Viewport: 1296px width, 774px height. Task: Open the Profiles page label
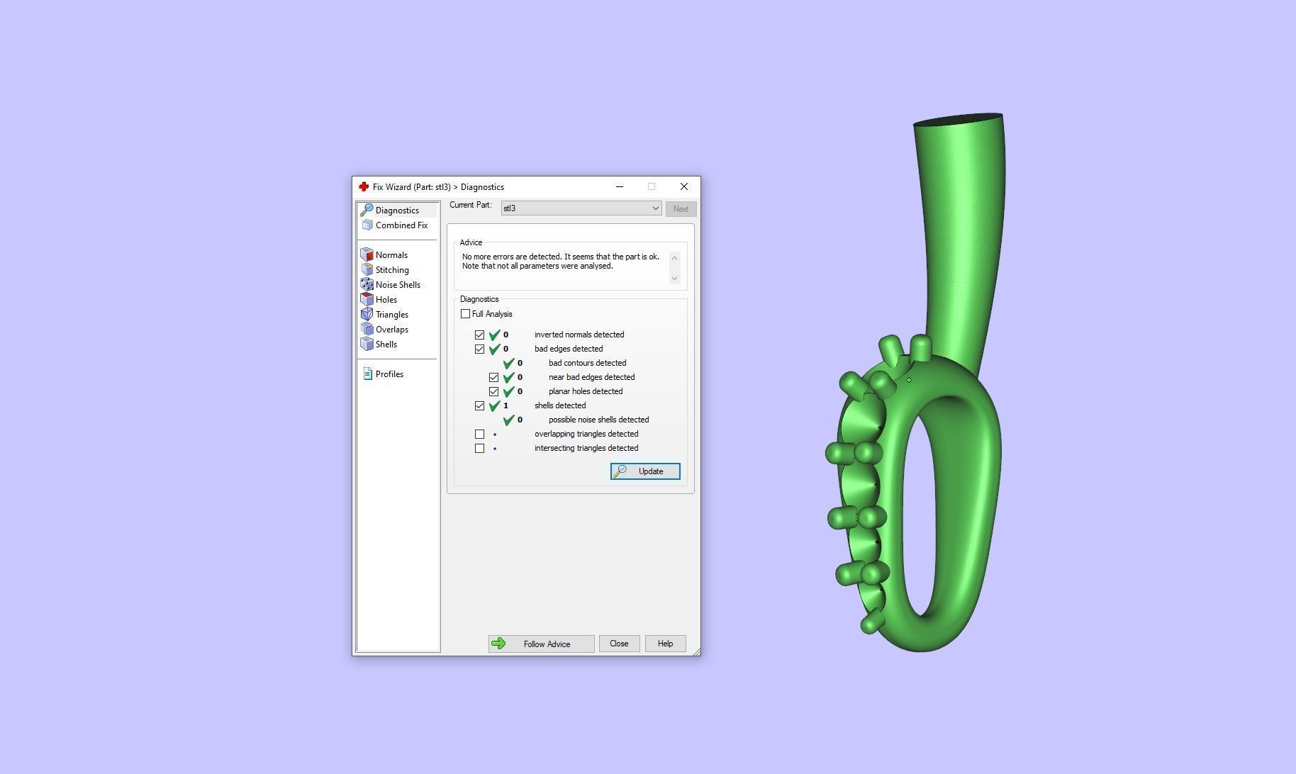[x=389, y=374]
